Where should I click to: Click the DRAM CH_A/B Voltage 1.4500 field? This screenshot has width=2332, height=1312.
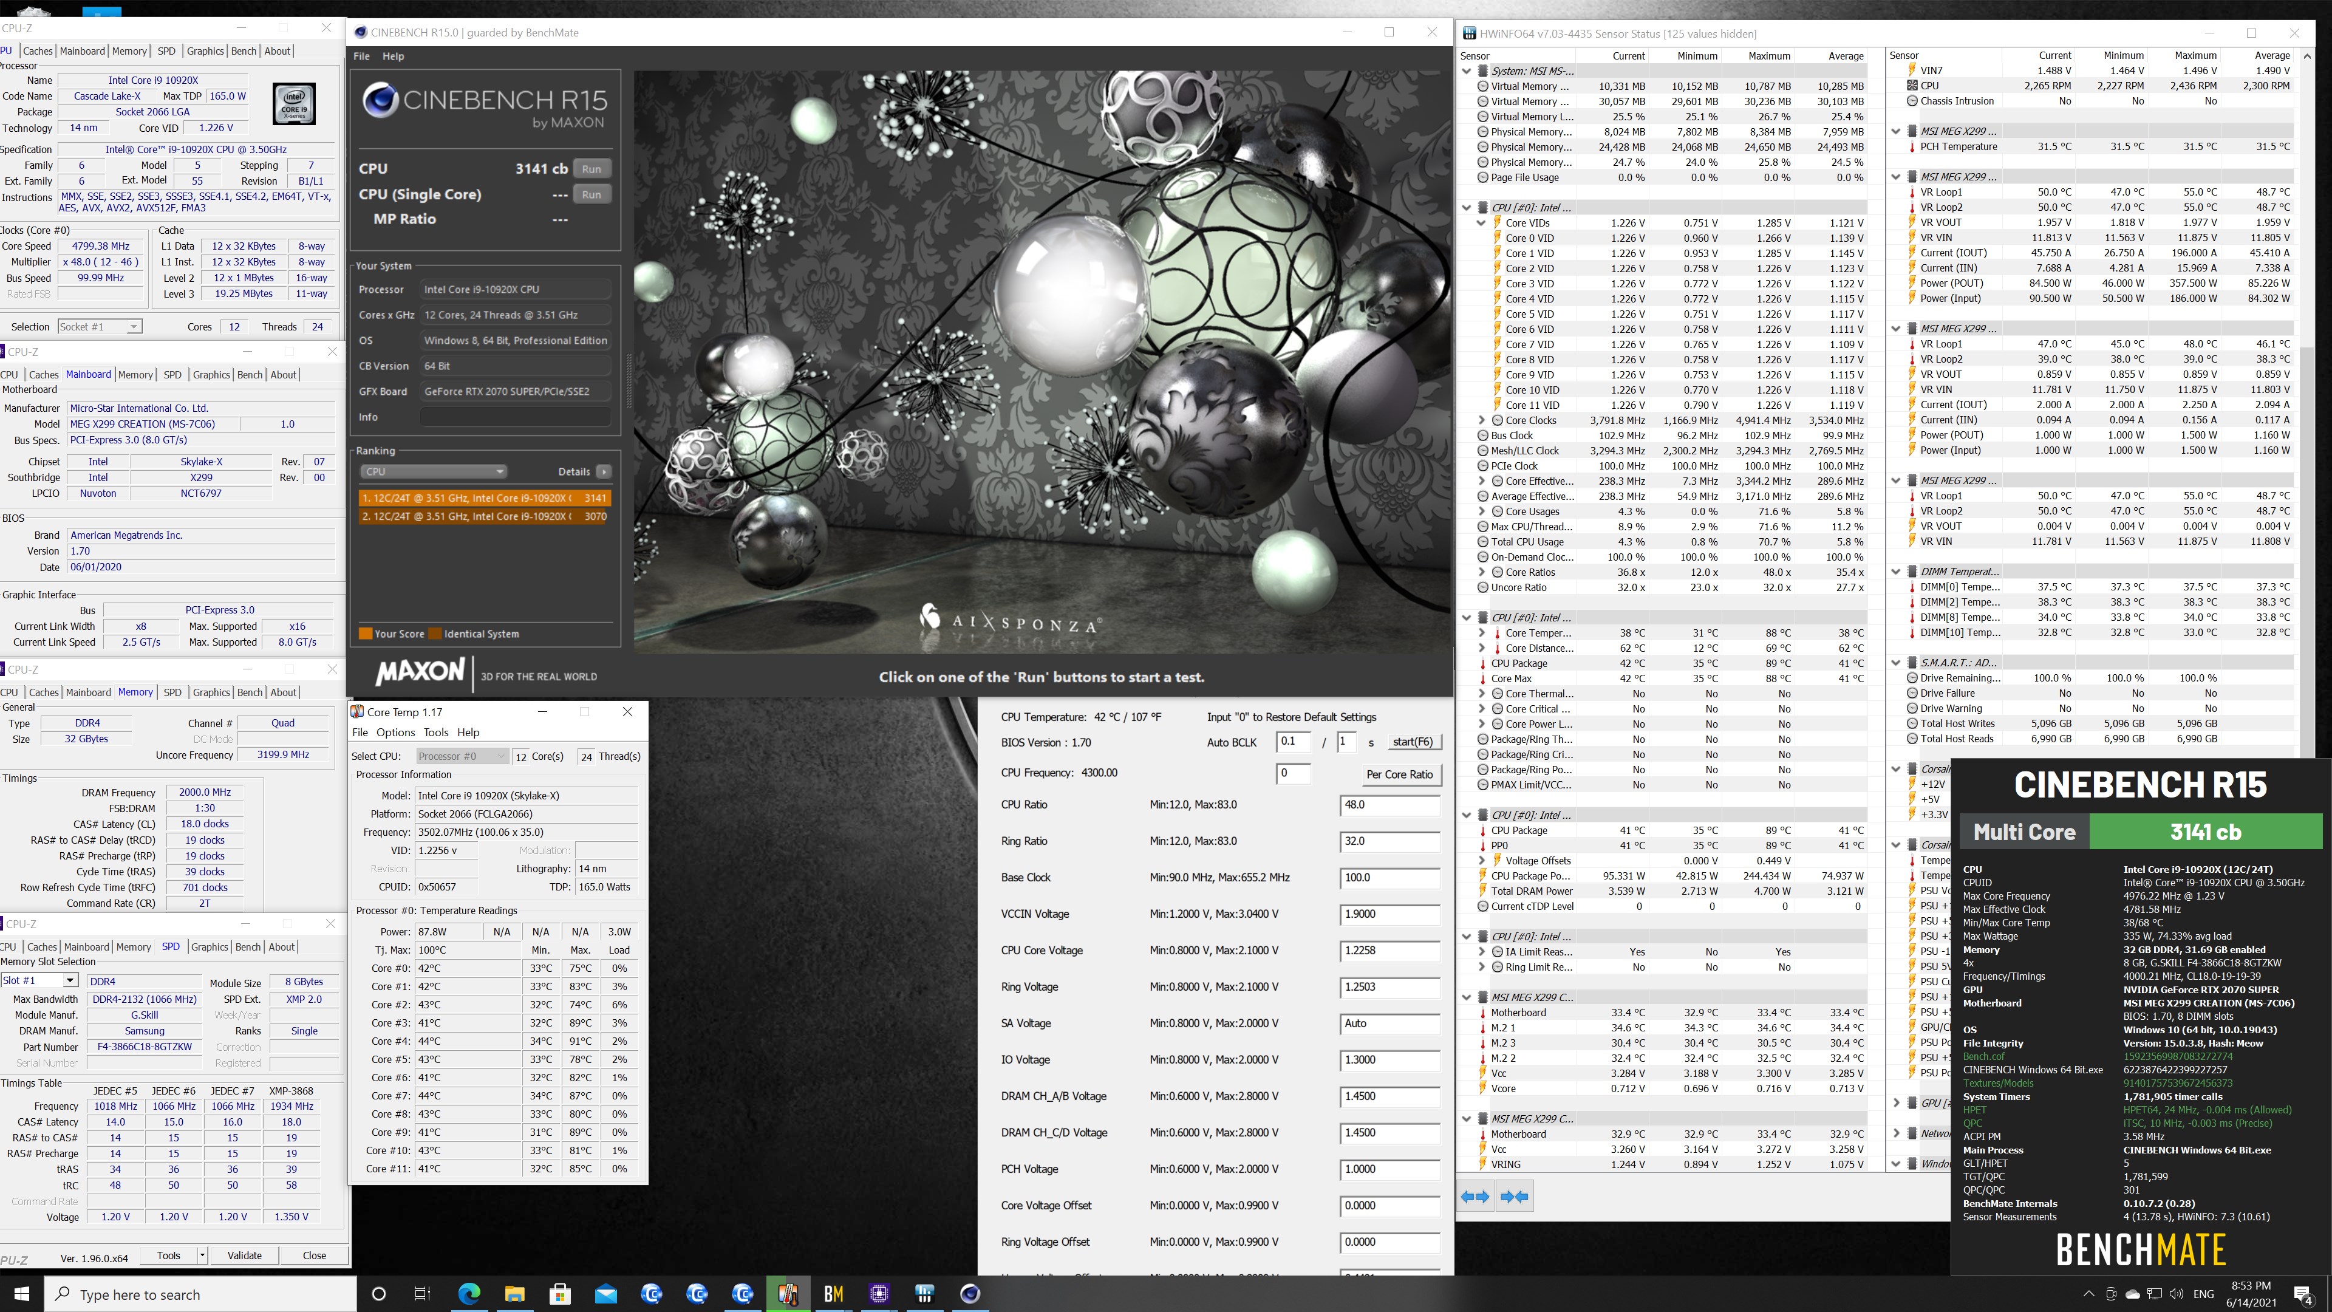click(1389, 1096)
